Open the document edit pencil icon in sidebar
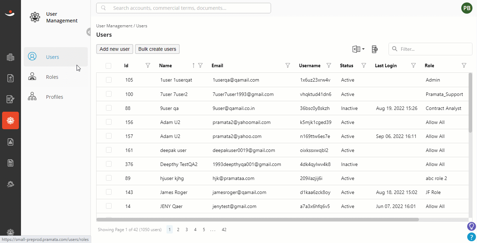 click(x=10, y=99)
